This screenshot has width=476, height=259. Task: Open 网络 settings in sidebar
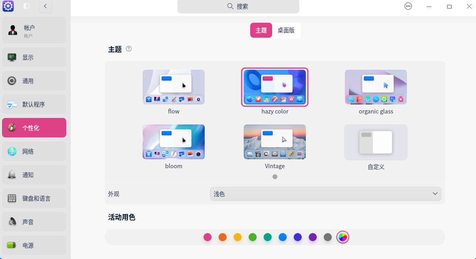[x=34, y=151]
